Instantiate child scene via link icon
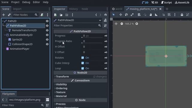 tap(9, 15)
